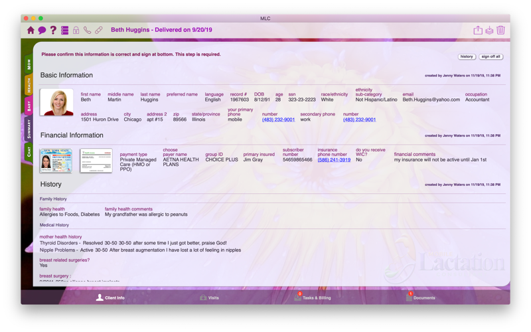Click the history button
This screenshot has width=531, height=332.
pyautogui.click(x=467, y=56)
